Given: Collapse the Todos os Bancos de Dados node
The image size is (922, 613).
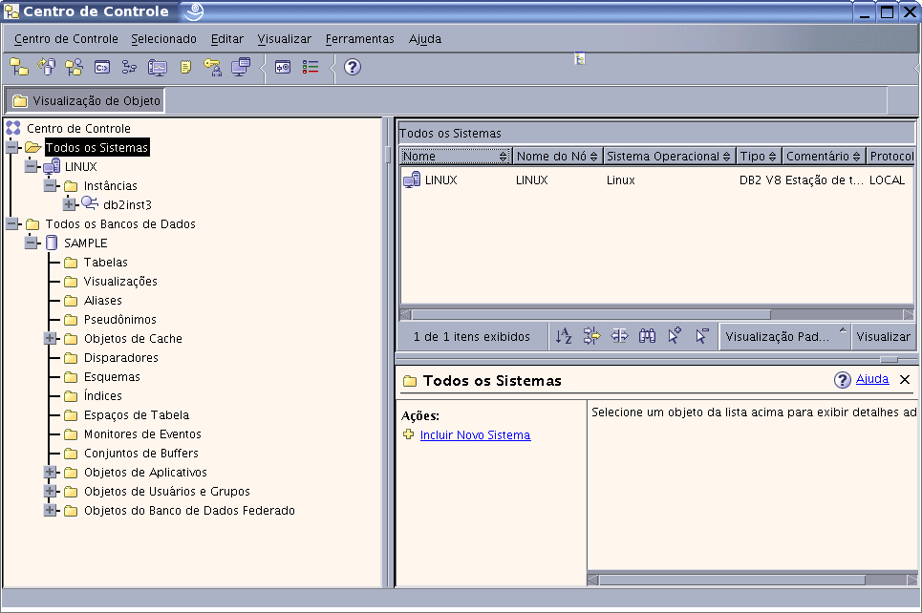Looking at the screenshot, I should [x=12, y=224].
